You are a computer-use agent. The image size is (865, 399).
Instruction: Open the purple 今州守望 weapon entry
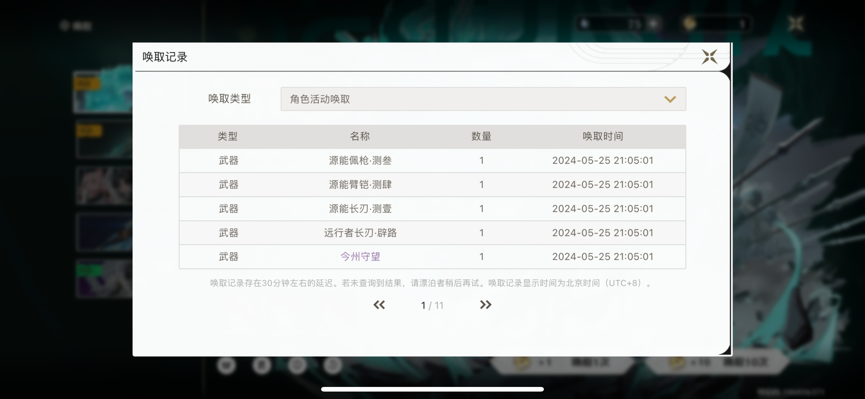coord(360,257)
